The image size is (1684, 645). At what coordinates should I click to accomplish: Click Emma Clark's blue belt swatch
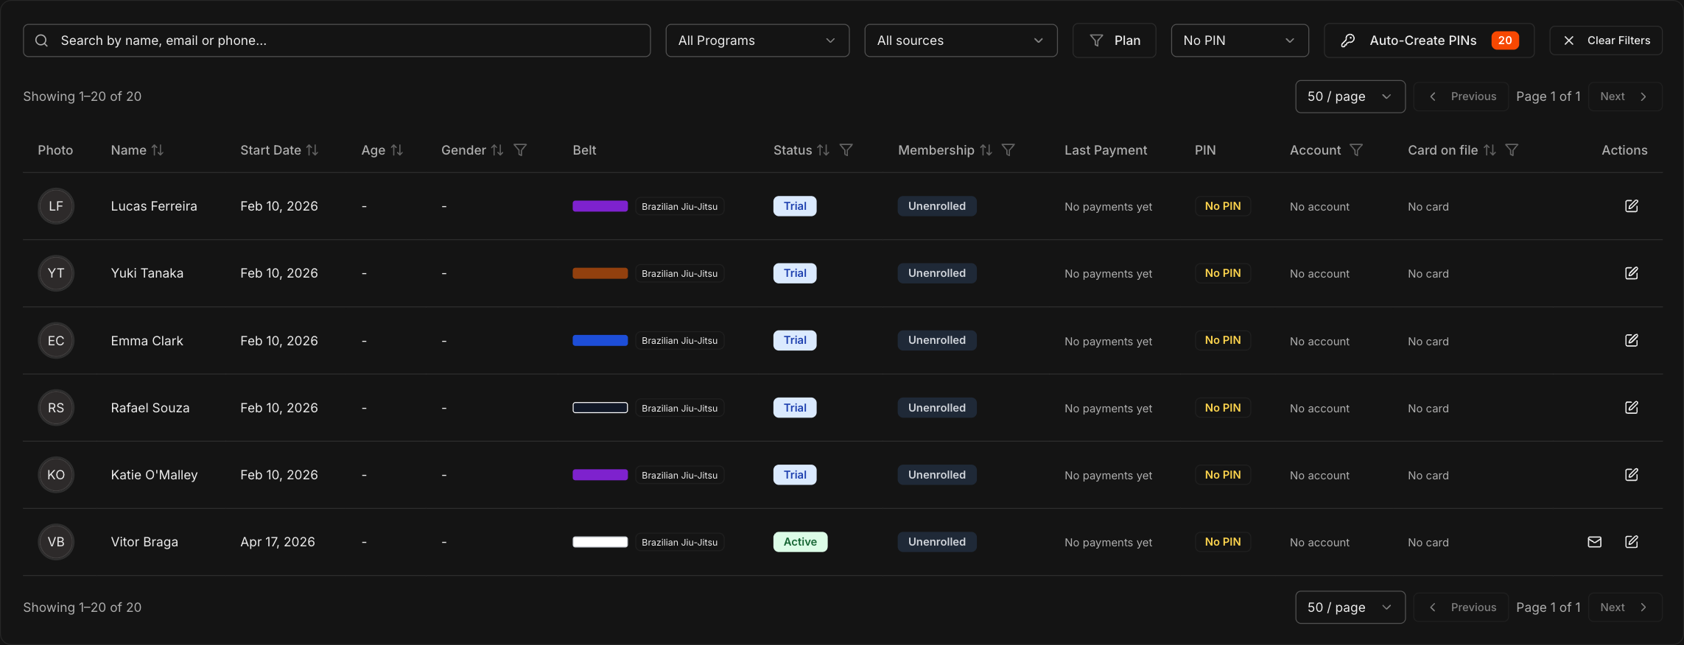[x=600, y=340]
